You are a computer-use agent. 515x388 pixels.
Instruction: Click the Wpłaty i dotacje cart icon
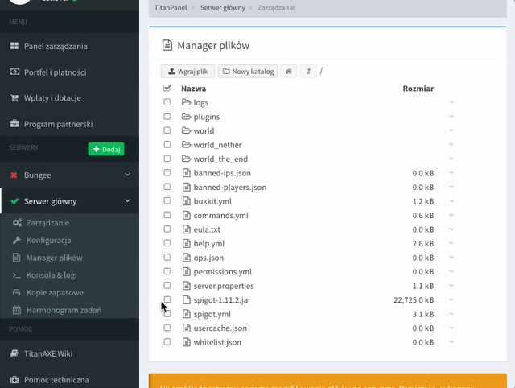(14, 98)
